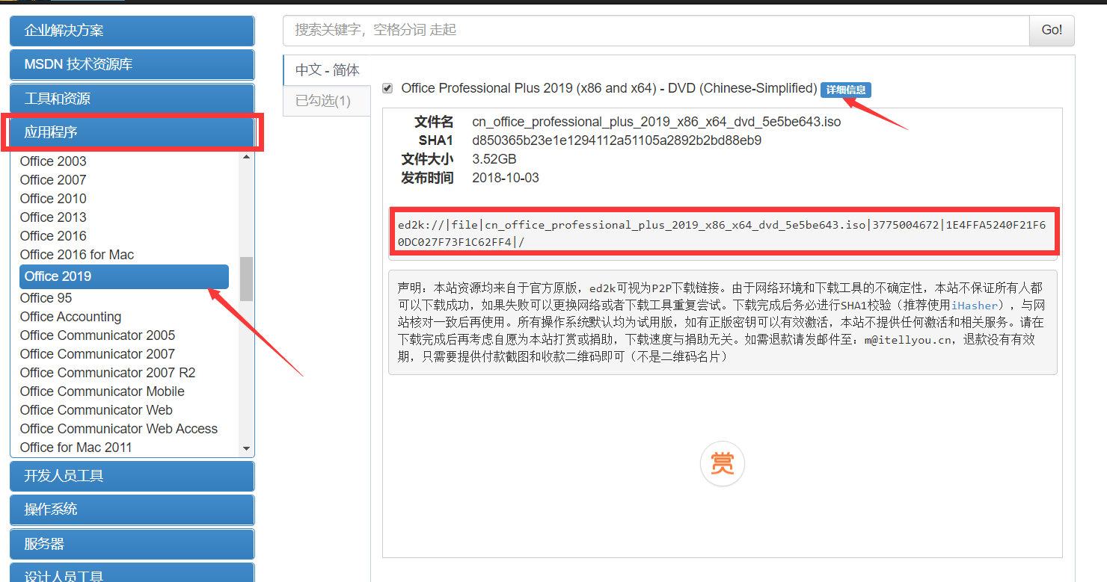Select Office 2007 in the list

coord(53,180)
